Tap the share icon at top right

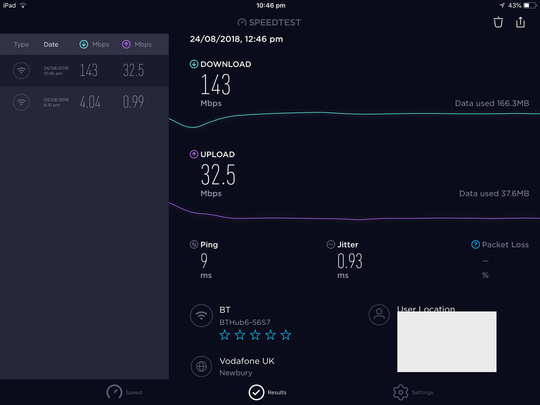520,22
